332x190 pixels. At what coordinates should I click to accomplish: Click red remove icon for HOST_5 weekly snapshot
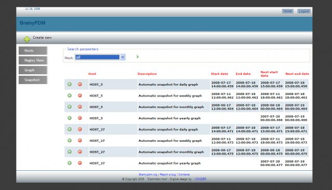click(80, 96)
